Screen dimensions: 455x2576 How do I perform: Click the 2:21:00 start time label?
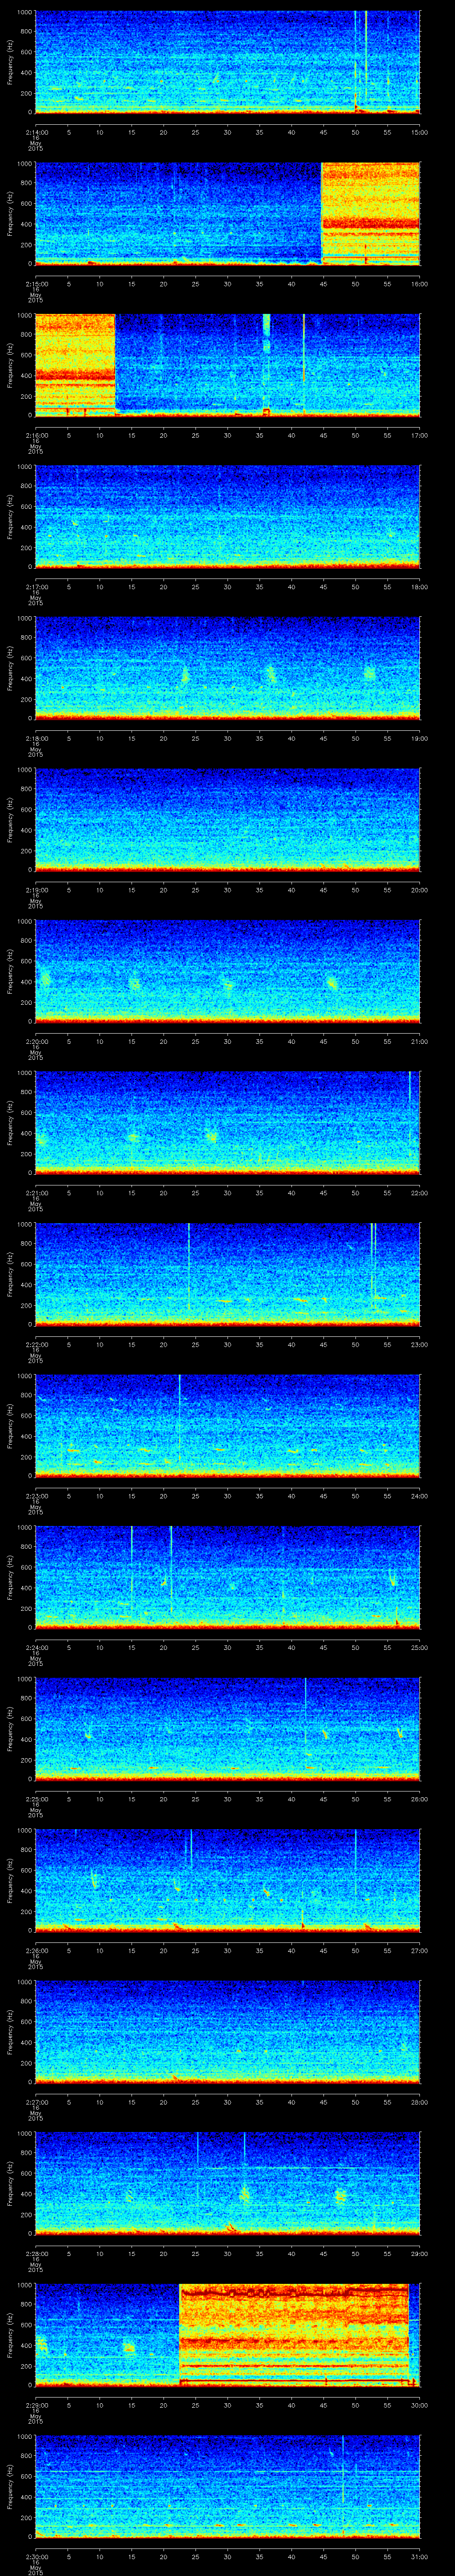(x=36, y=1192)
